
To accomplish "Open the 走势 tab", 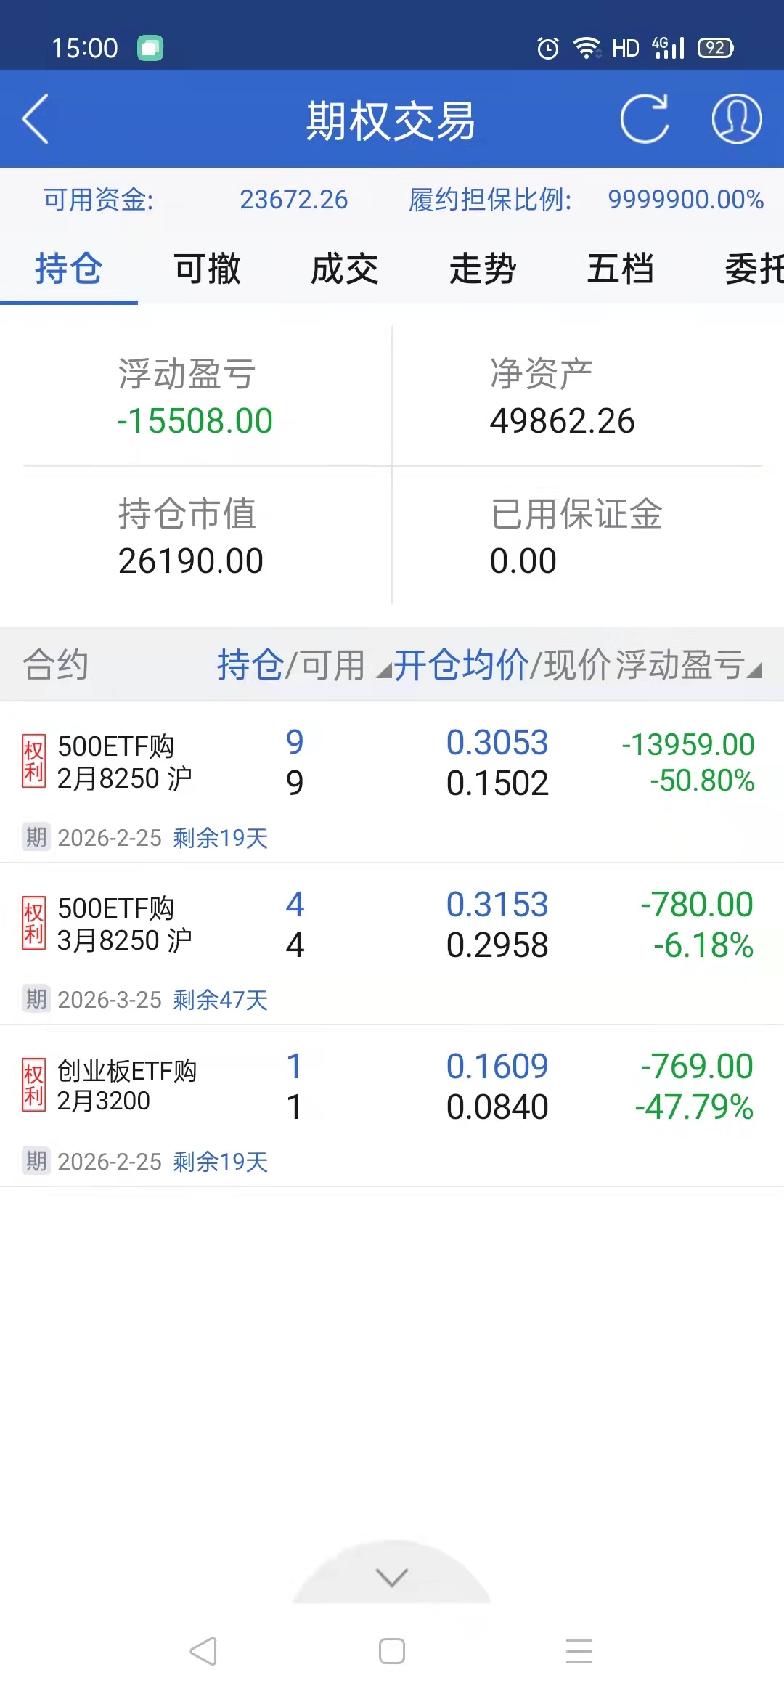I will click(x=483, y=269).
